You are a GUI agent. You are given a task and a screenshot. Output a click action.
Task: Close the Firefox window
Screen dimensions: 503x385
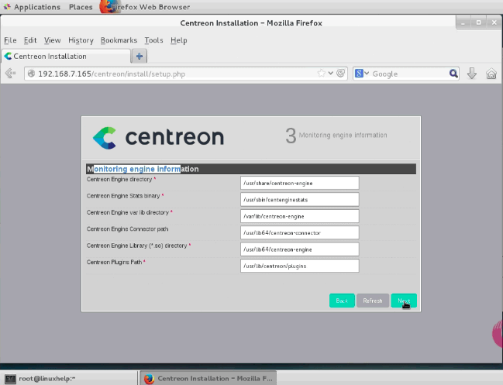pos(494,22)
